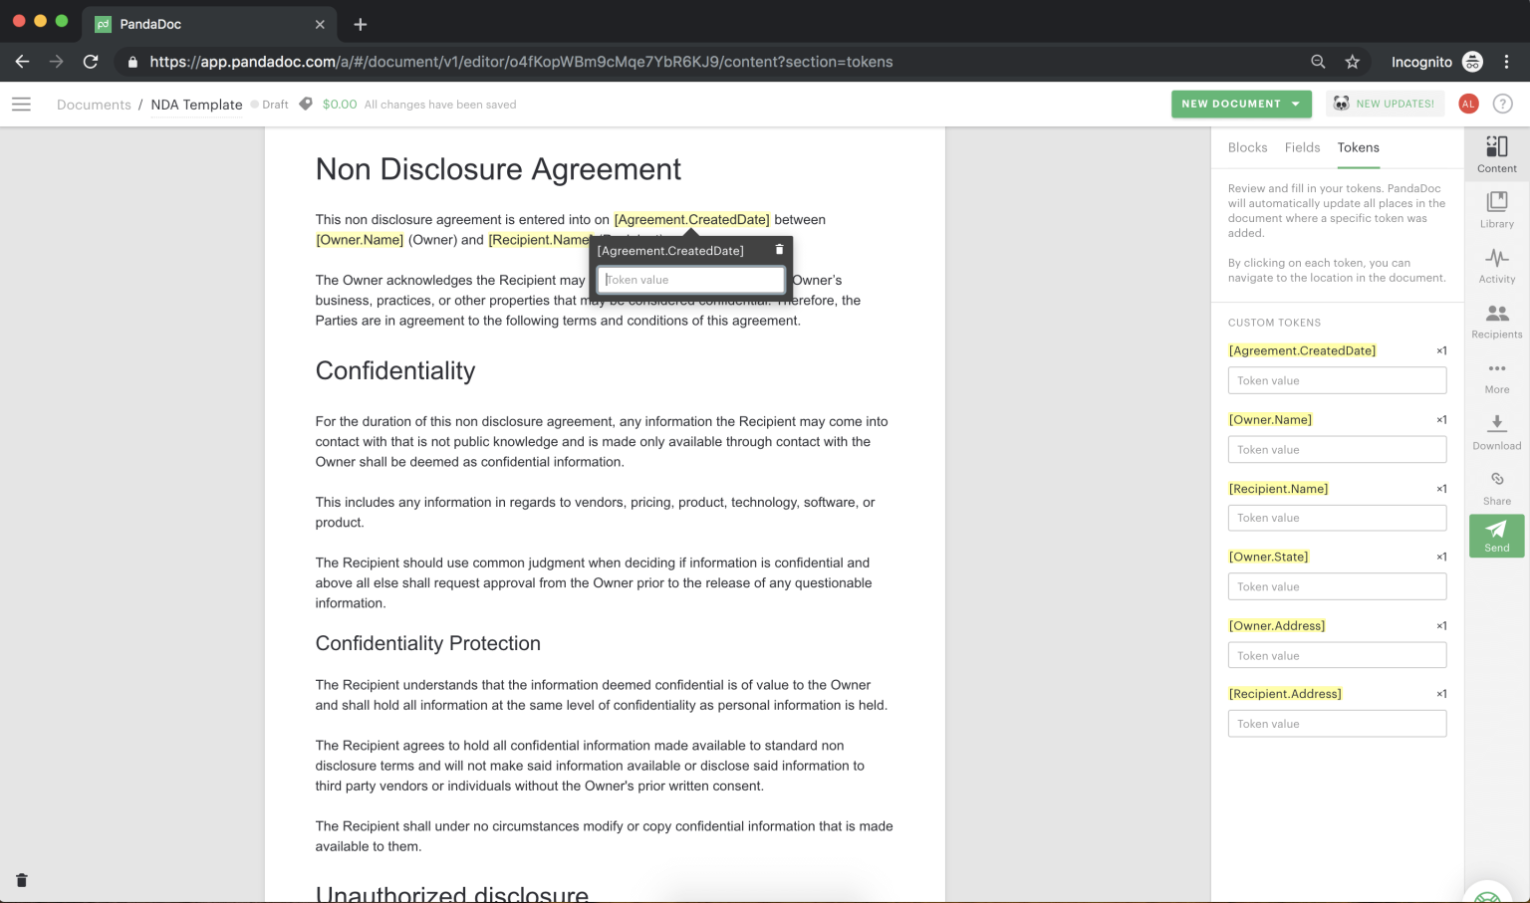
Task: View document Activity
Action: pos(1496,264)
